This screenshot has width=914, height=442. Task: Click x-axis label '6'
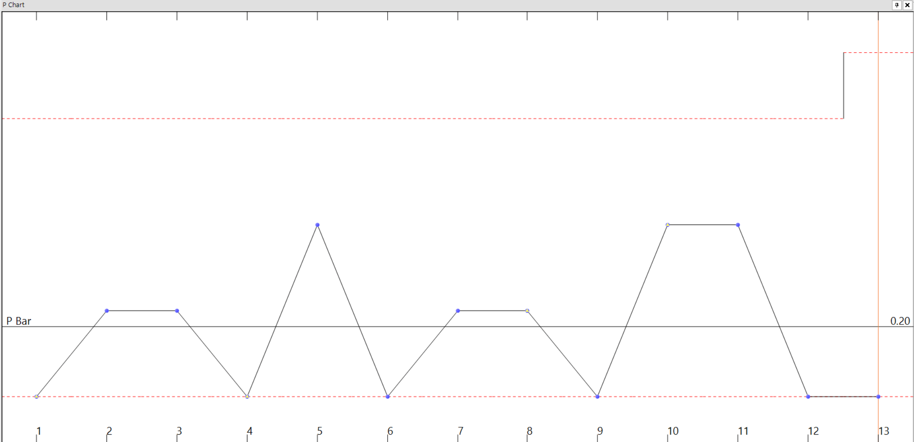coord(390,431)
